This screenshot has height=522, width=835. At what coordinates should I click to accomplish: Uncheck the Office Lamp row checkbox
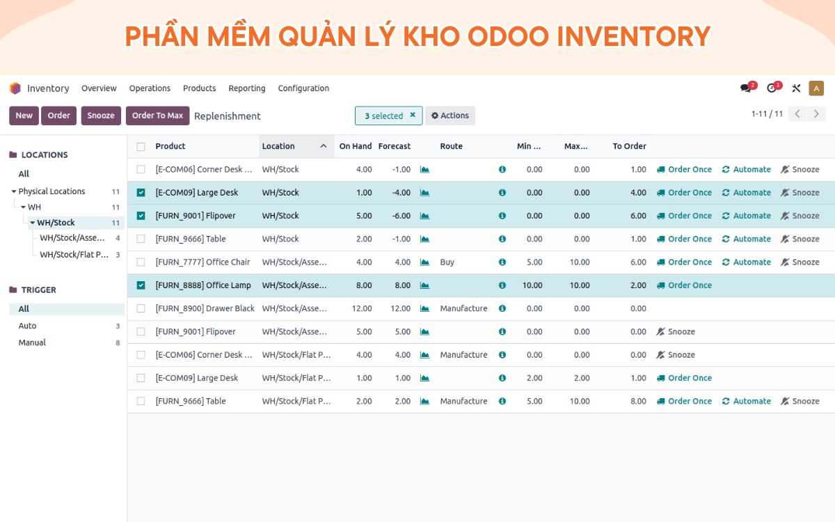pos(141,285)
